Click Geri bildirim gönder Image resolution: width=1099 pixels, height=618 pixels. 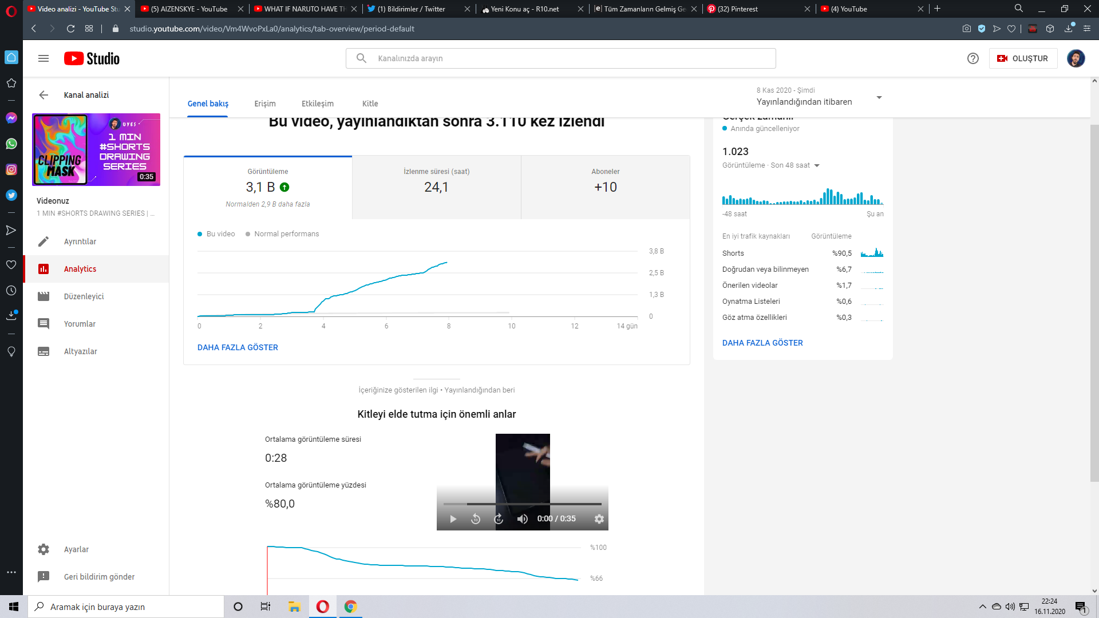click(x=96, y=577)
